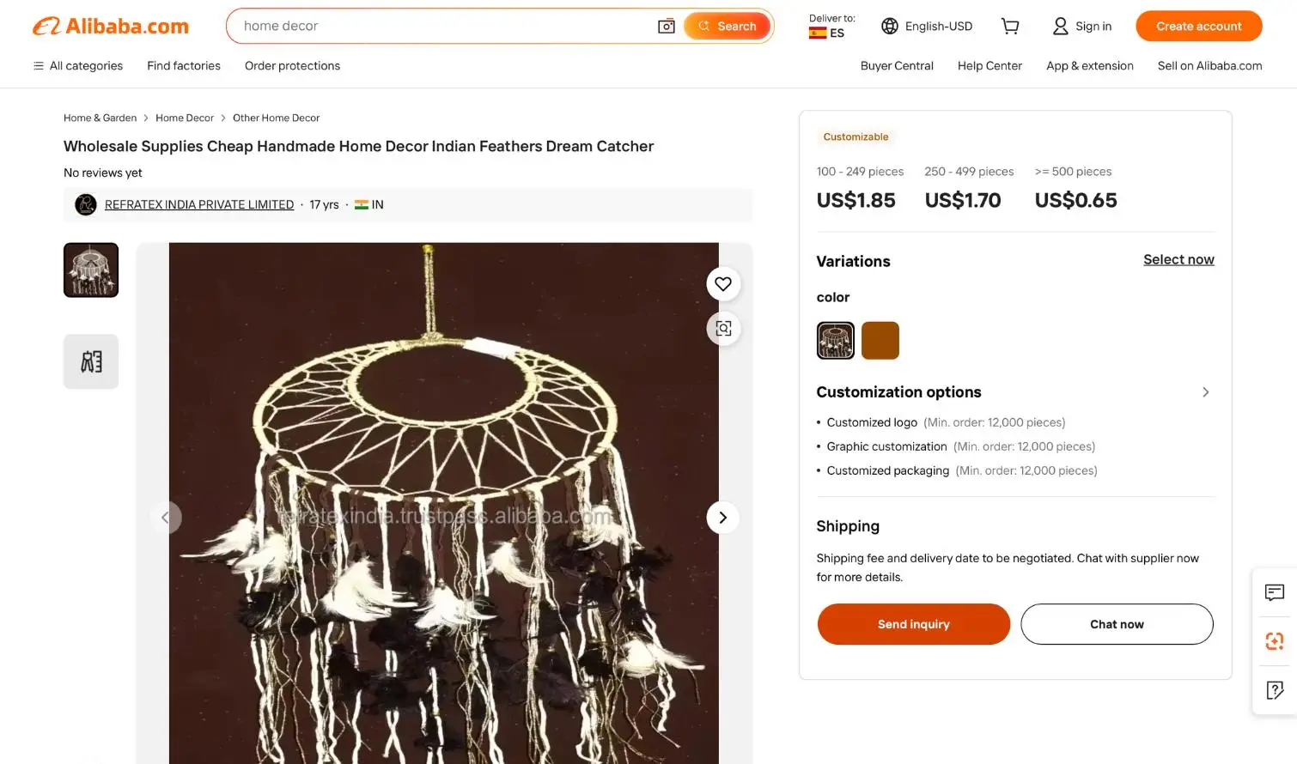Select the brown color variation swatch
Screen dimensions: 1297x764
tap(880, 340)
